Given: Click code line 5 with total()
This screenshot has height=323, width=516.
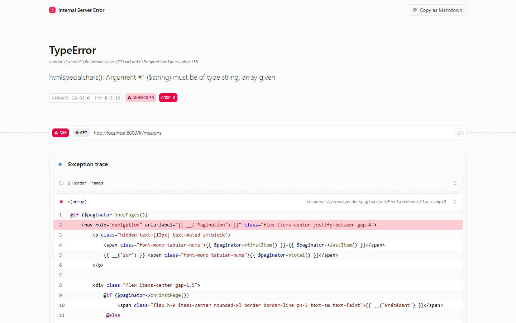Looking at the screenshot, I should pos(258,255).
